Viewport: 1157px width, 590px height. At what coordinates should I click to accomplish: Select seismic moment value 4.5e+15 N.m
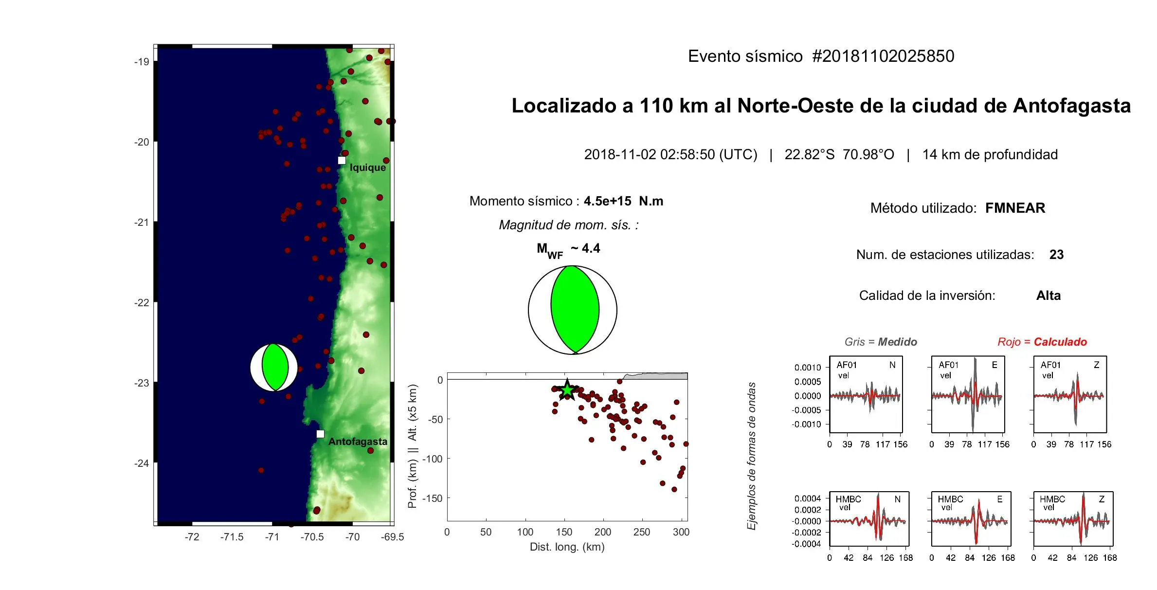click(623, 201)
